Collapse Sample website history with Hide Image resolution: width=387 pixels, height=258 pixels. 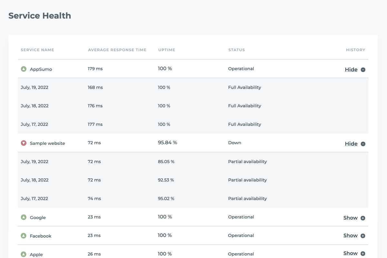tap(351, 144)
